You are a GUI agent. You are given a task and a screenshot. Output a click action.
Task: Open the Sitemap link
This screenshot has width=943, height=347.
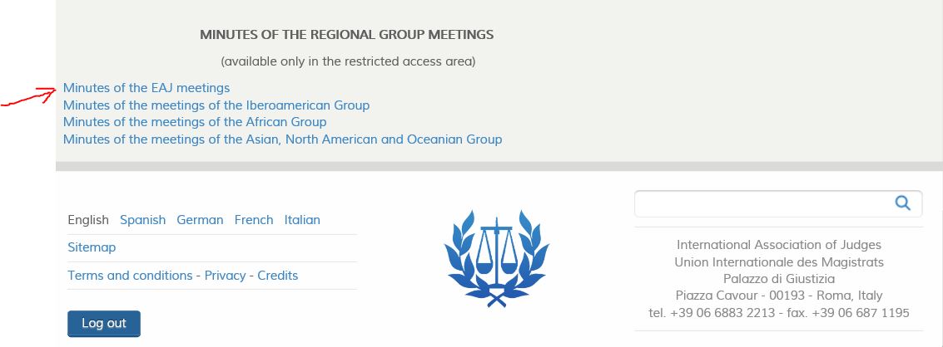pyautogui.click(x=92, y=248)
